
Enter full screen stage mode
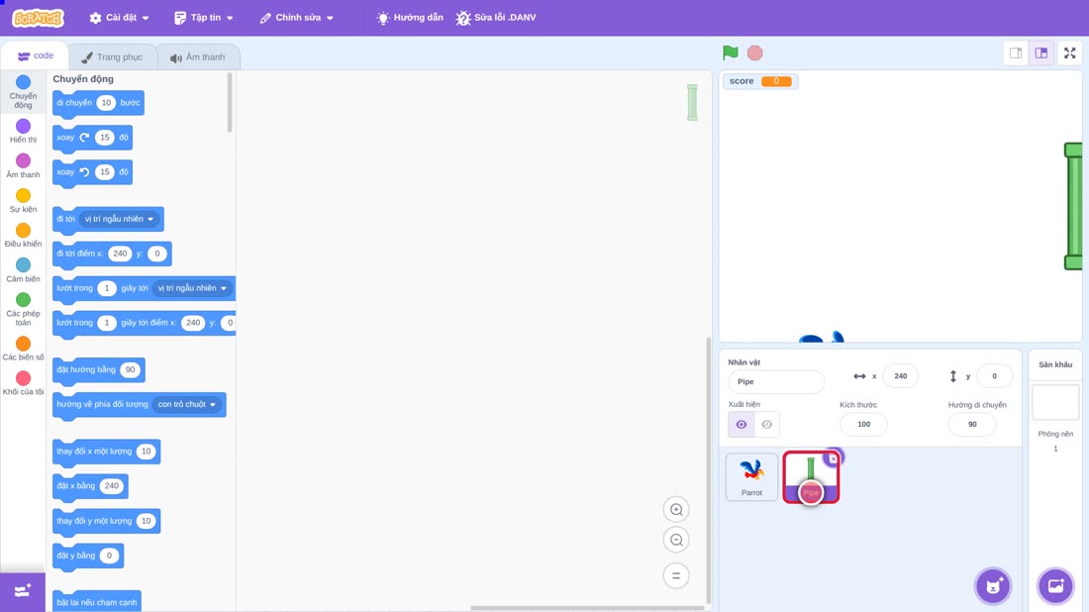click(1069, 52)
